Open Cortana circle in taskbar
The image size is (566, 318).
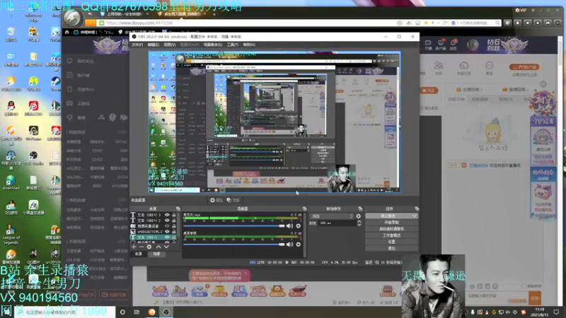click(x=122, y=312)
